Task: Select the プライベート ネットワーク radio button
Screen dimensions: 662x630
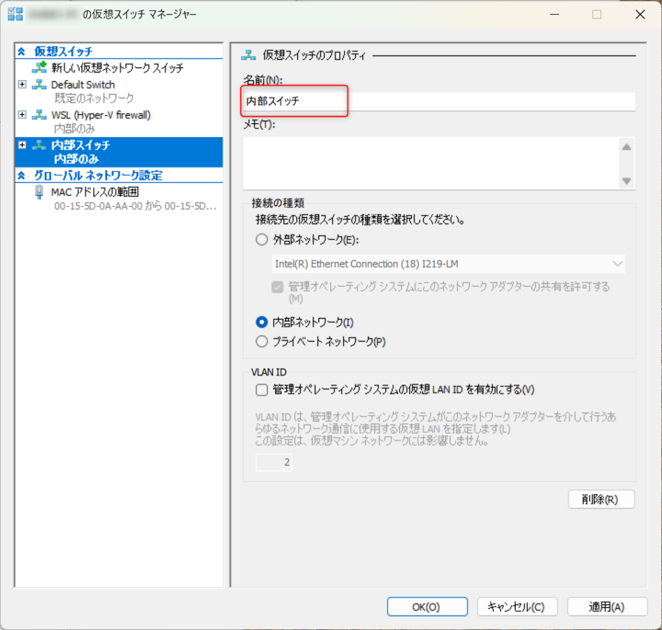Action: (x=262, y=341)
